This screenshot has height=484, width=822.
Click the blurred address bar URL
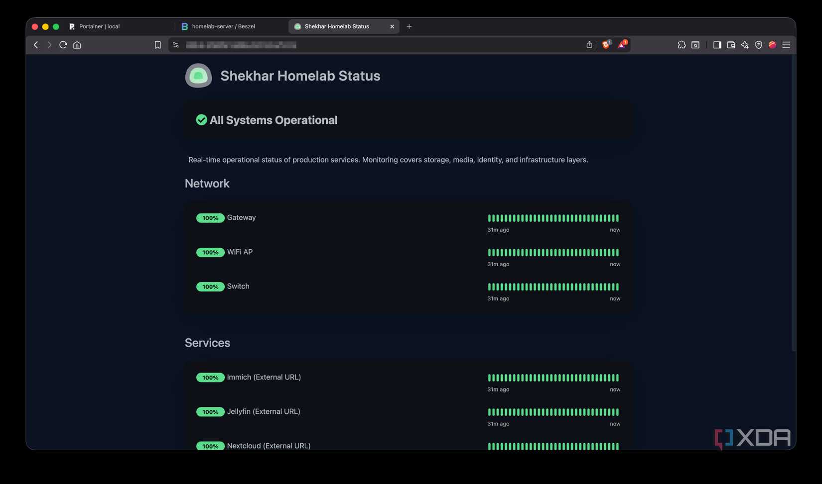coord(241,45)
